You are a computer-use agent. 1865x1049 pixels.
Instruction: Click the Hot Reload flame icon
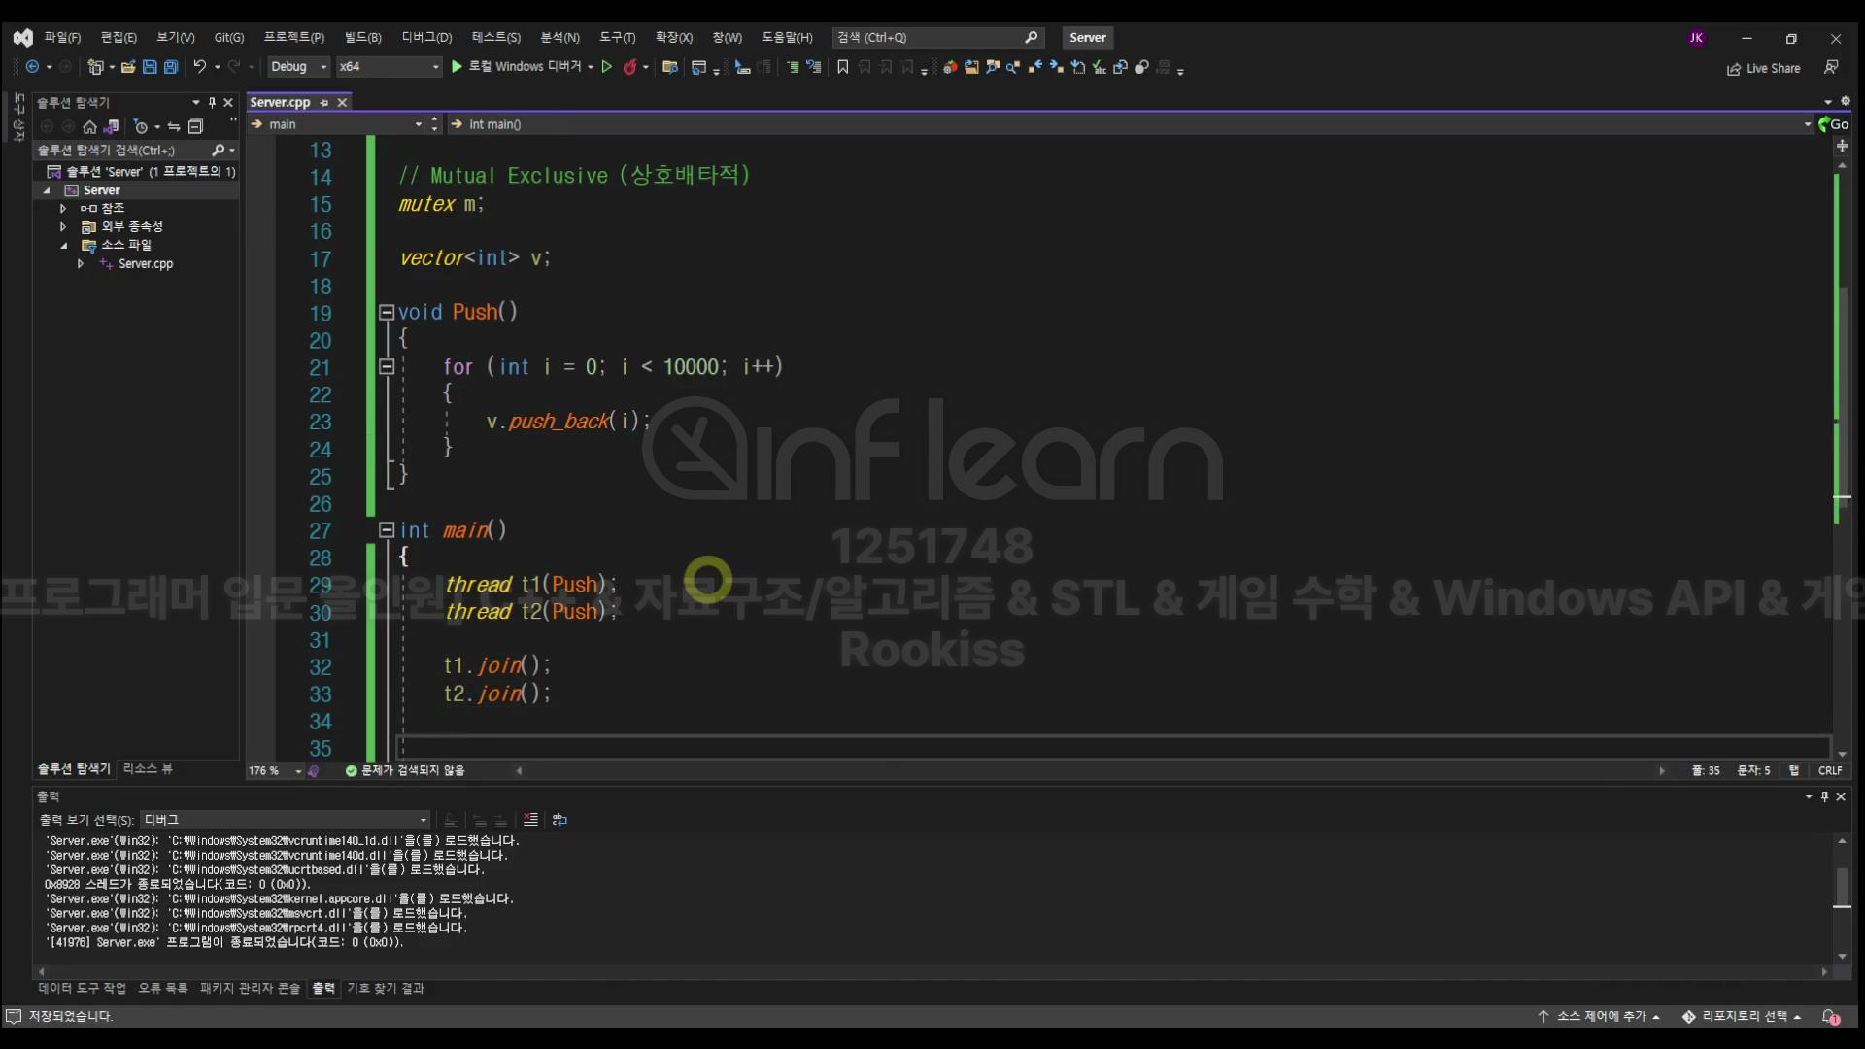pos(629,67)
